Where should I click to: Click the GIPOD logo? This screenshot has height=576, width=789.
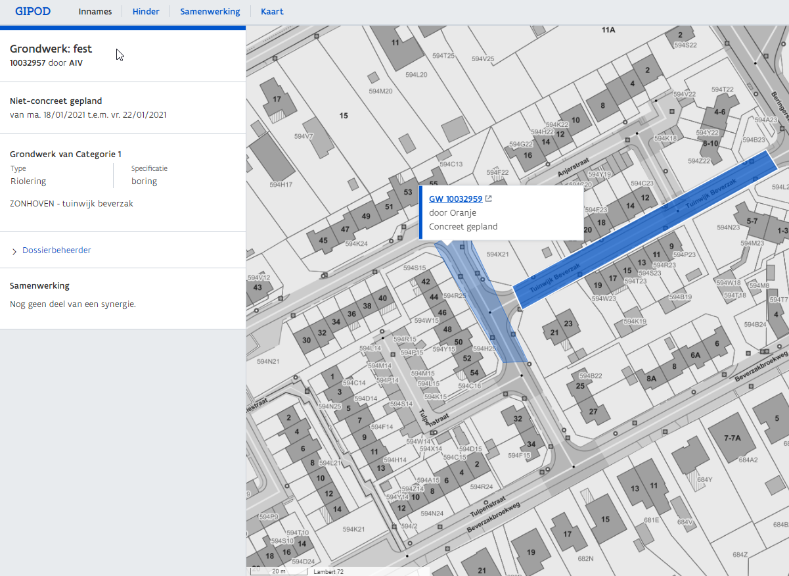[x=33, y=11]
